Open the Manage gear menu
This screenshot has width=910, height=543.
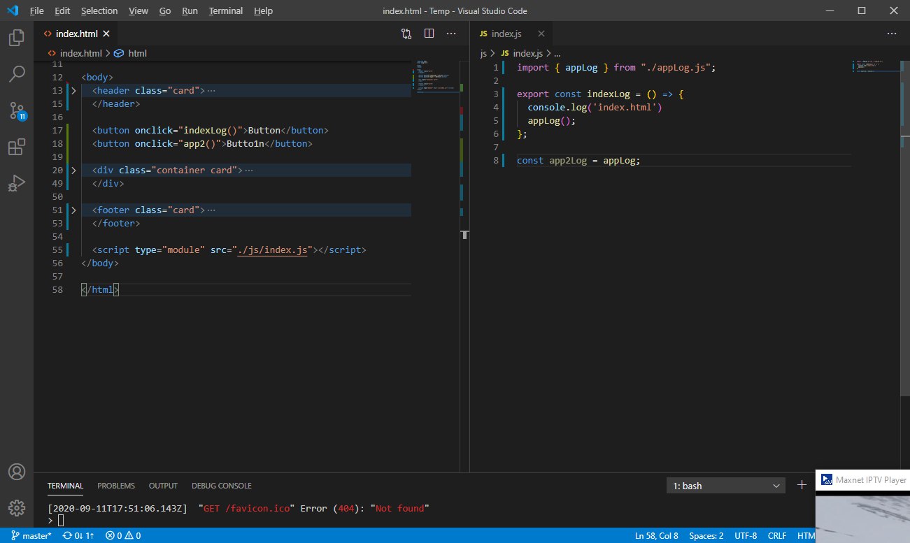(17, 508)
